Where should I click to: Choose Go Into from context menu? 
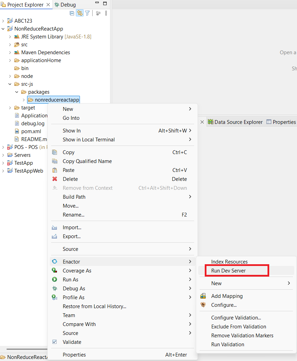[x=123, y=118]
